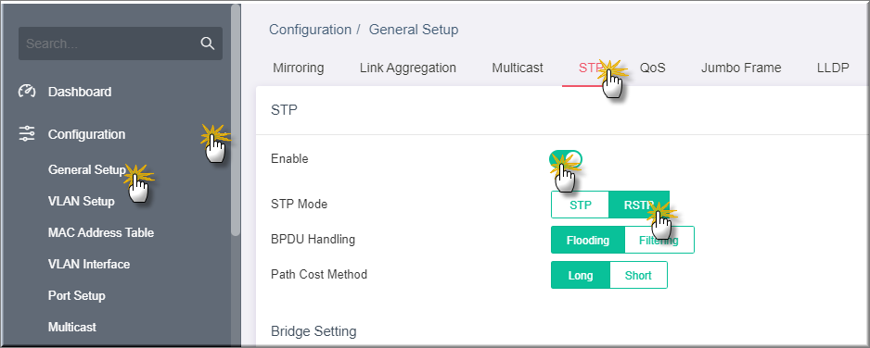The width and height of the screenshot is (870, 348).
Task: Select STP mode option
Action: coord(581,205)
